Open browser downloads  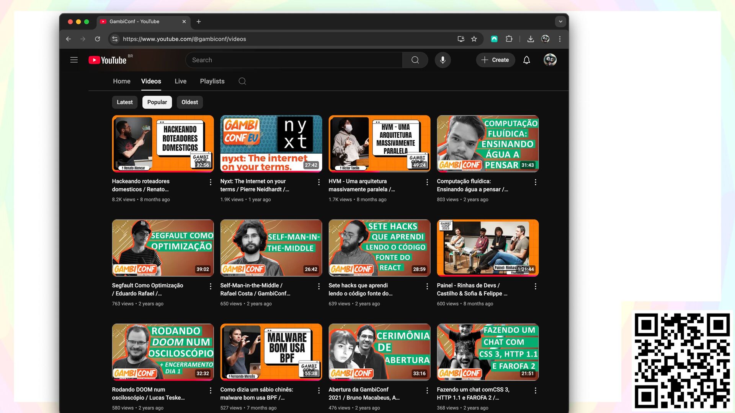pyautogui.click(x=531, y=39)
